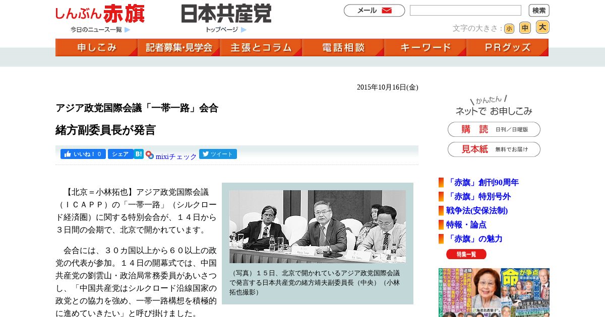
Task: Click the subheading アジア政党国際会議「一帯一路」会合
Action: (137, 108)
